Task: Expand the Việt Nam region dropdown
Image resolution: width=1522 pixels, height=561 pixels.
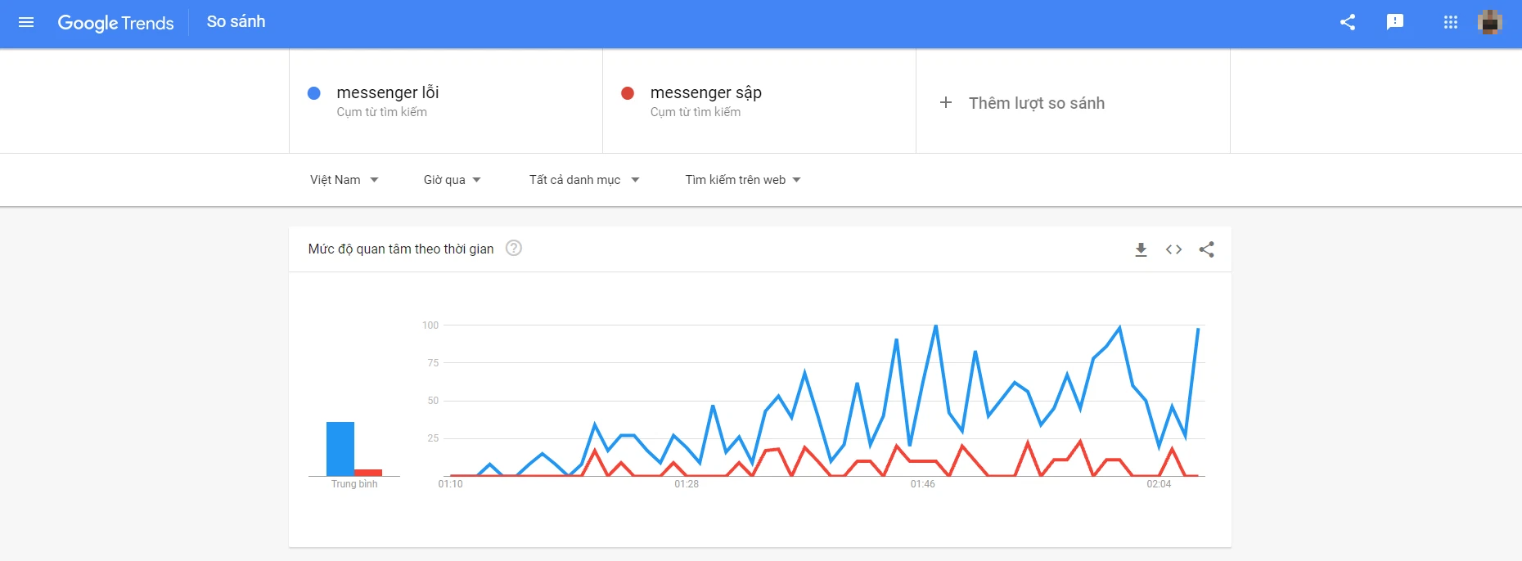Action: click(344, 180)
